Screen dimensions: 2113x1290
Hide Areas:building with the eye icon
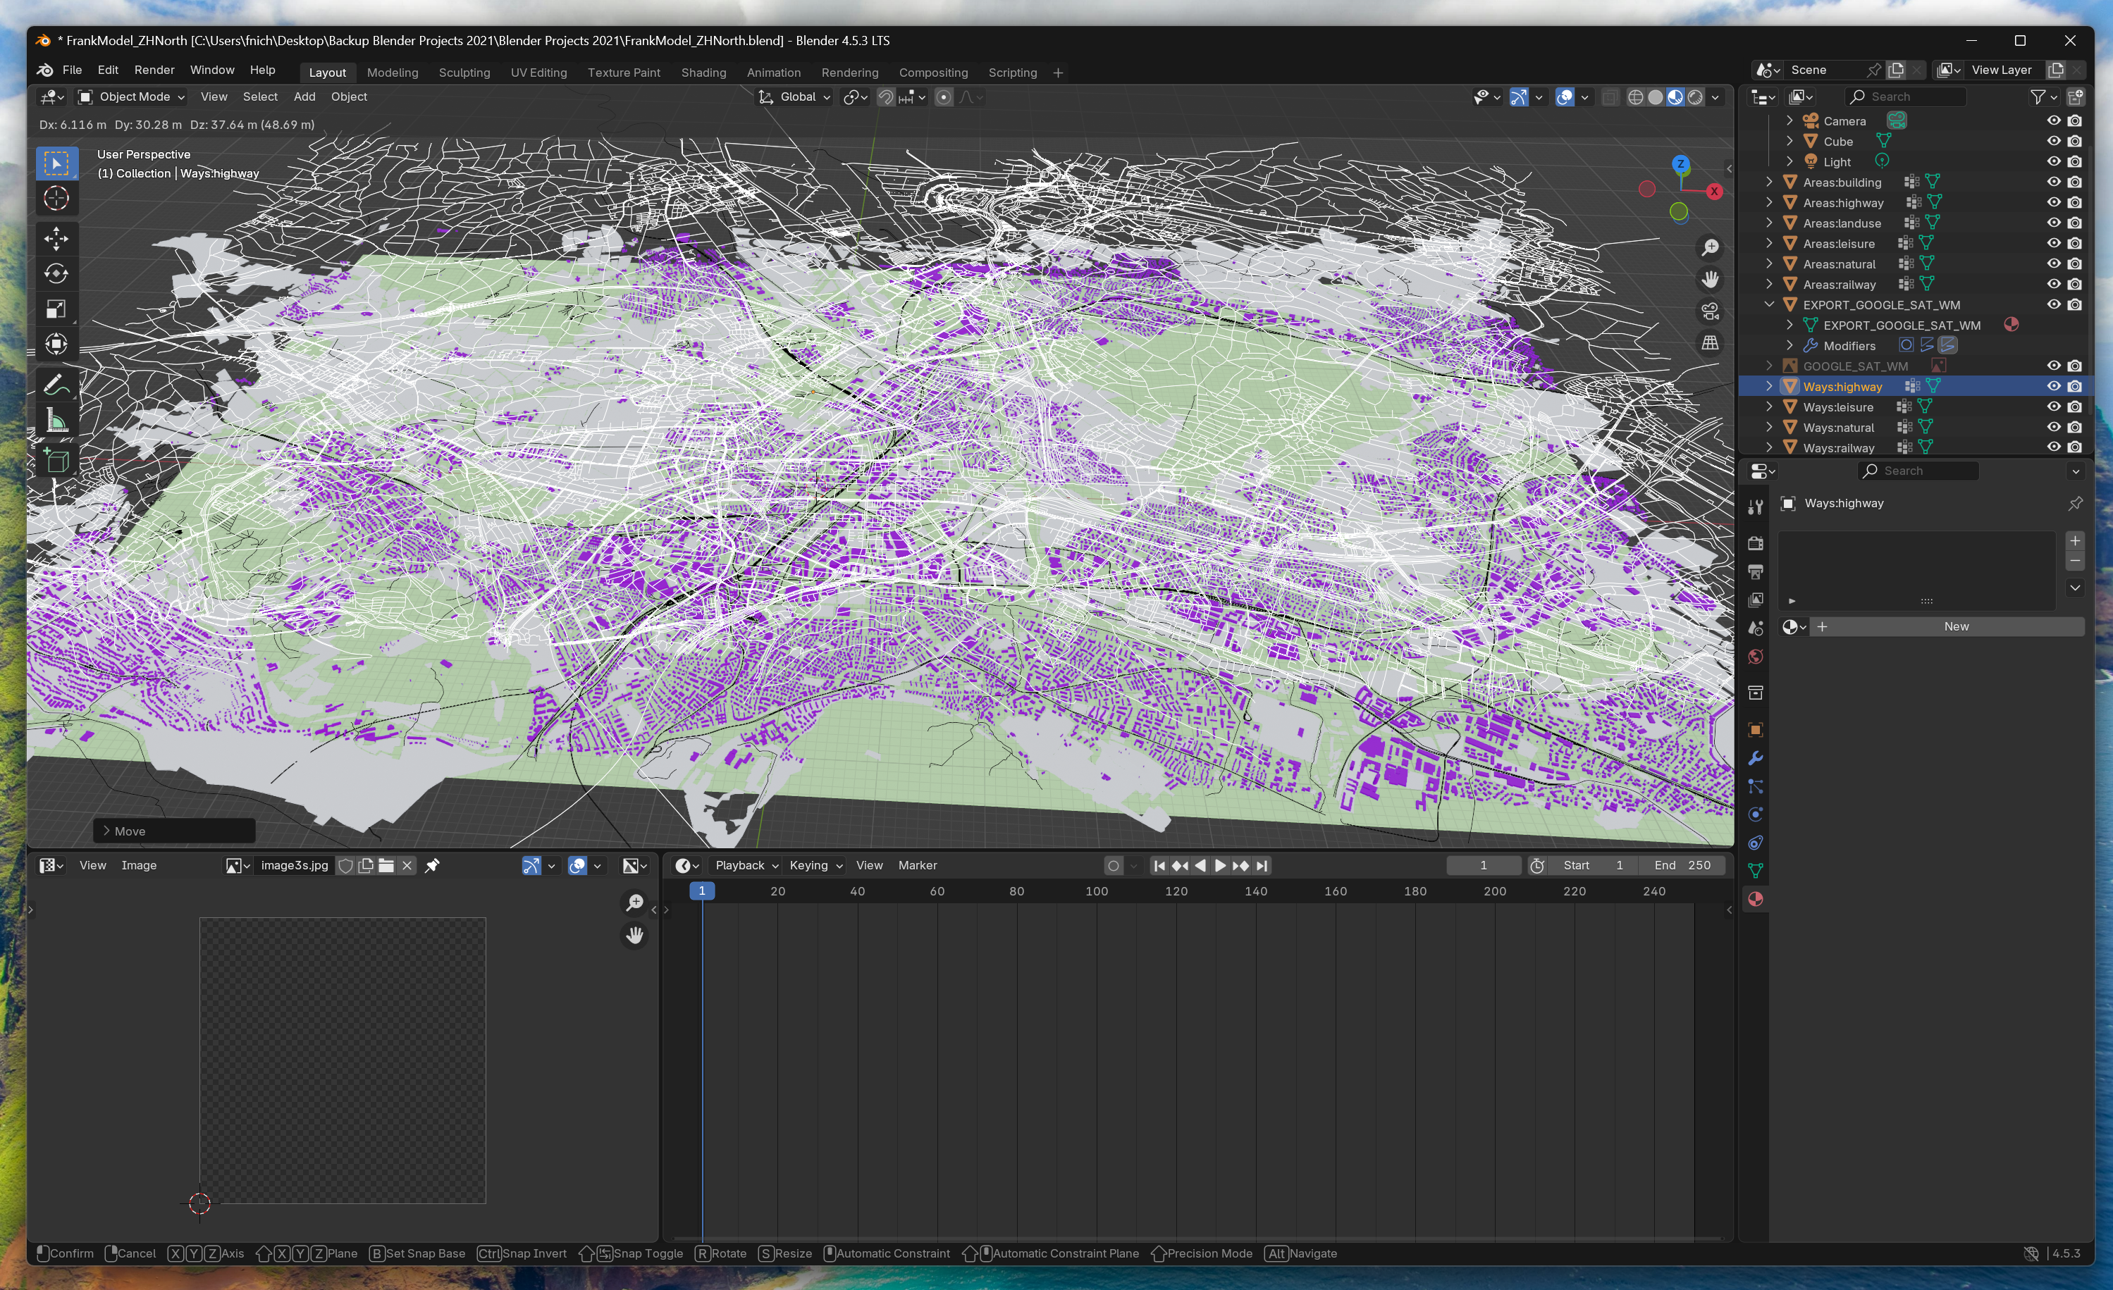[2053, 182]
